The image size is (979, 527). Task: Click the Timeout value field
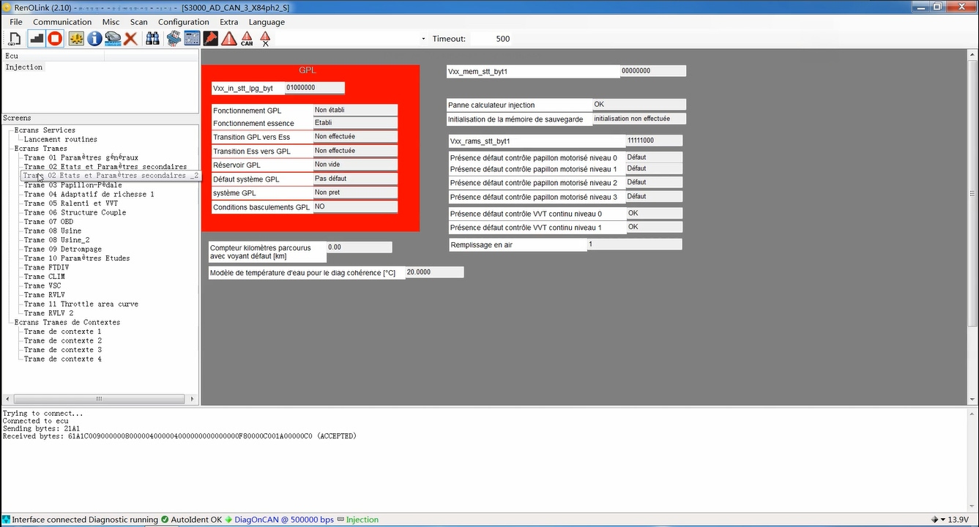point(503,39)
